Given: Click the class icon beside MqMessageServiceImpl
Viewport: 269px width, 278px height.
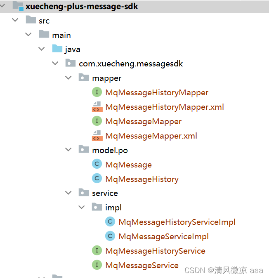Looking at the screenshot, I should [x=110, y=236].
